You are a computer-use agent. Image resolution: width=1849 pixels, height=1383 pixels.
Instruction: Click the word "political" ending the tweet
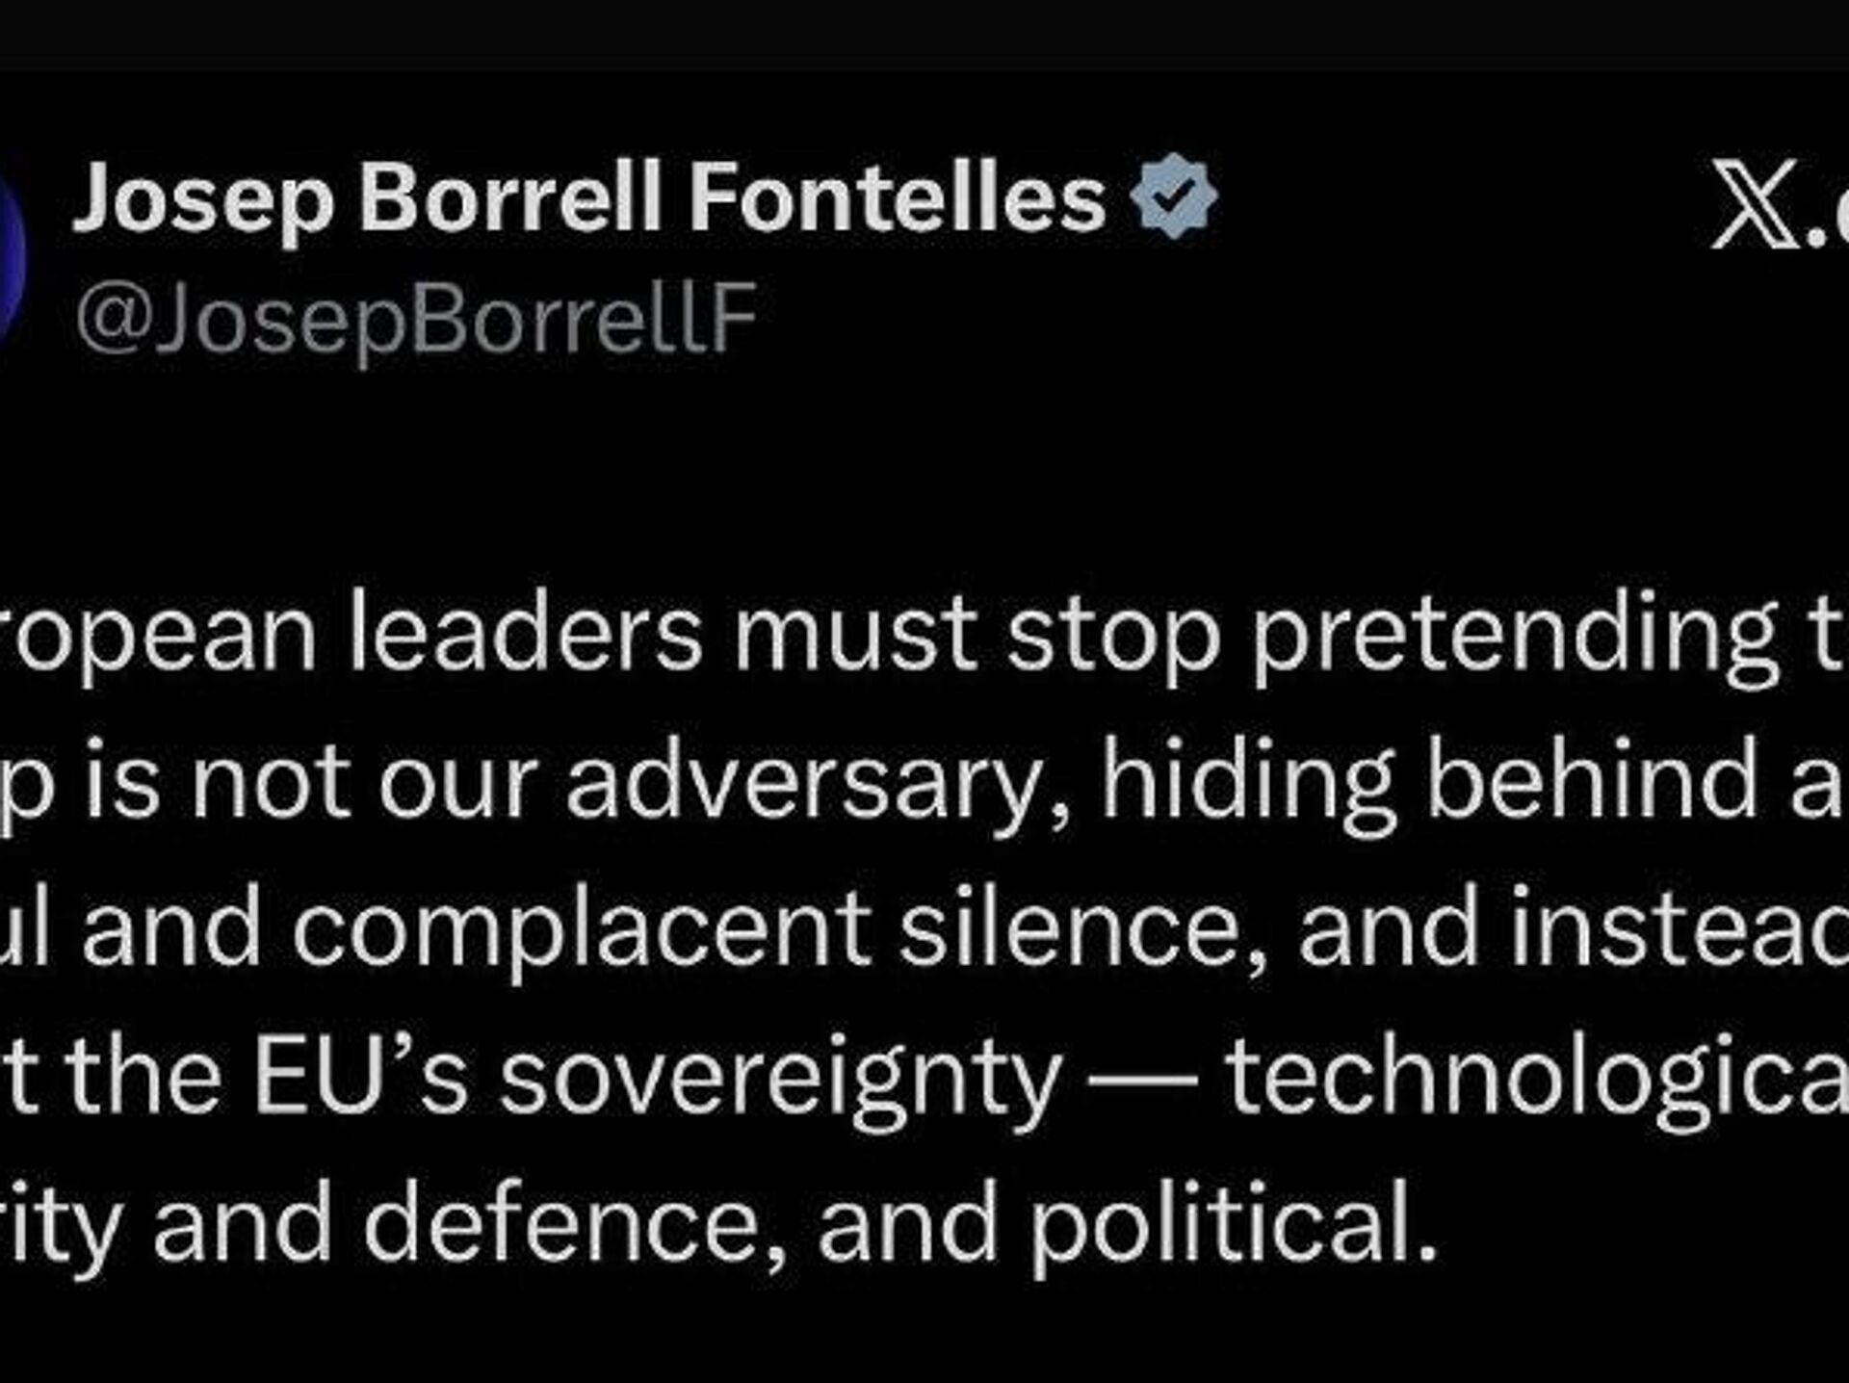[1234, 1225]
